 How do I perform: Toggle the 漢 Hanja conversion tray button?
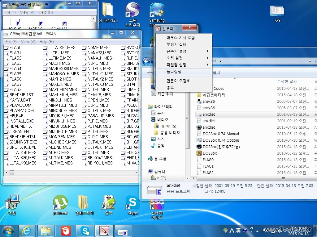coord(238,230)
